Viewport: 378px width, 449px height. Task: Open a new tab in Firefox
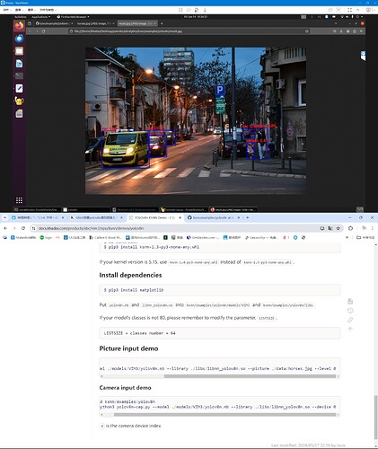(x=162, y=23)
